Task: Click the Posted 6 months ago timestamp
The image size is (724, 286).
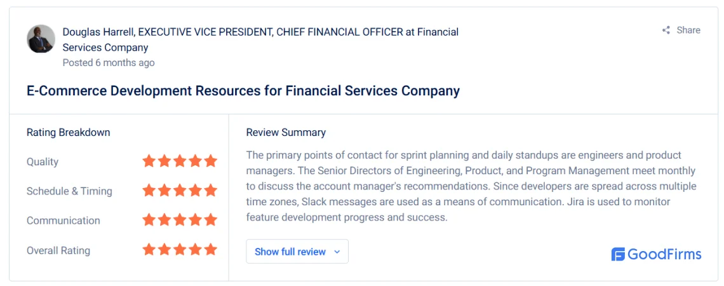Action: pyautogui.click(x=109, y=62)
